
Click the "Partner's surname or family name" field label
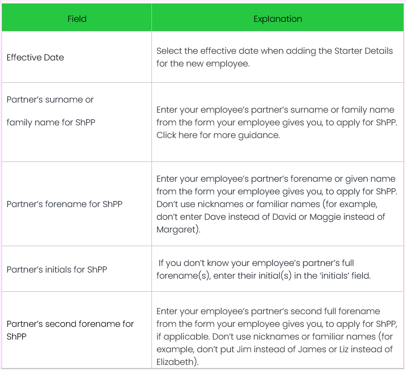point(50,99)
